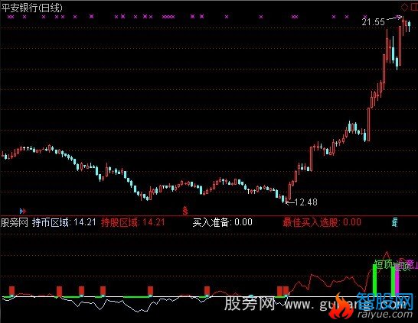Click the green 短顶 signal label
The image size is (418, 323).
pos(384,263)
